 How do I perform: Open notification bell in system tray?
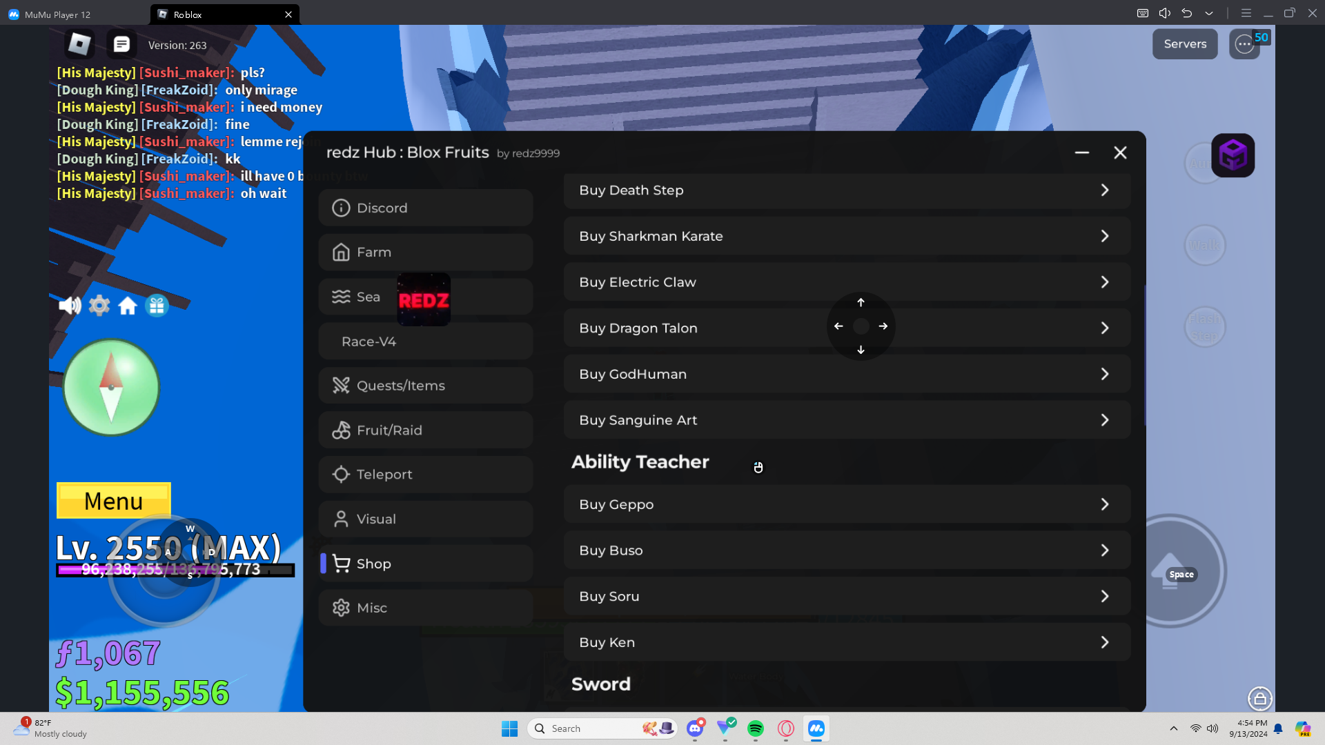[x=1278, y=728]
